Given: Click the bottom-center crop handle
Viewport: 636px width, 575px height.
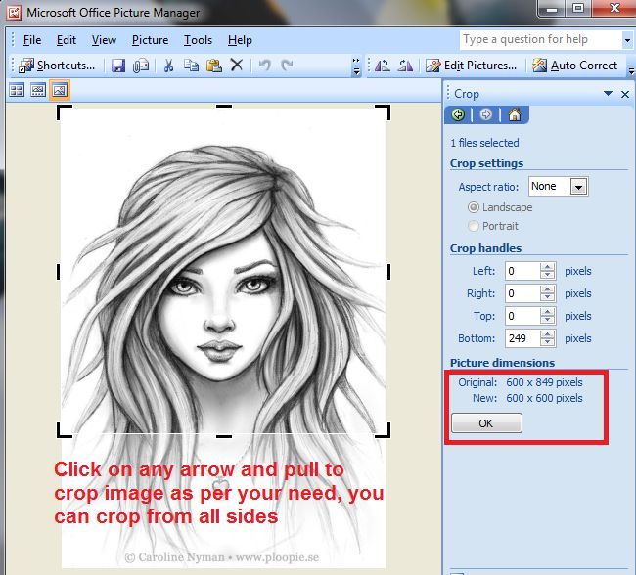Looking at the screenshot, I should 224,436.
